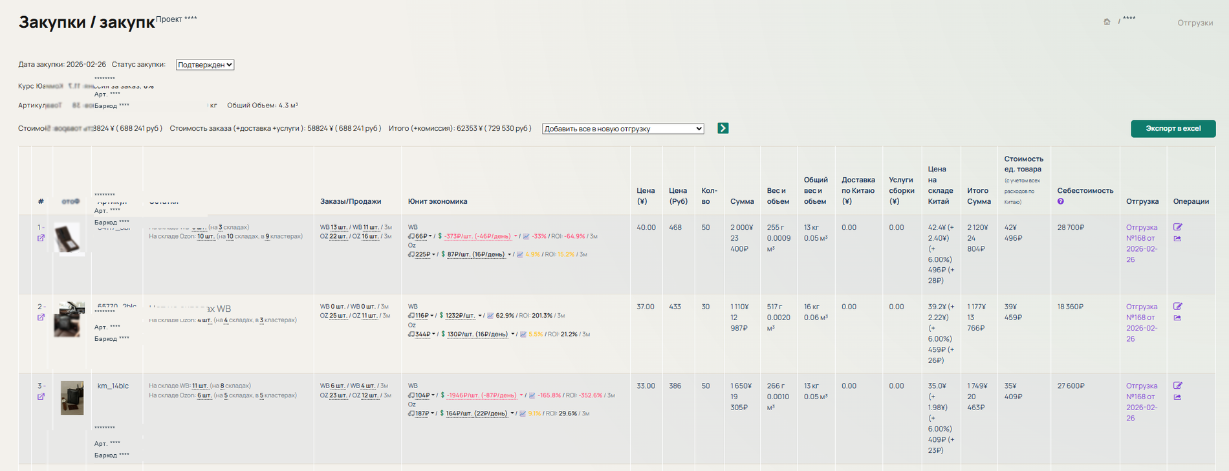Click the dollar icon before 164₽/шт.
The width and height of the screenshot is (1229, 471).
click(x=442, y=413)
